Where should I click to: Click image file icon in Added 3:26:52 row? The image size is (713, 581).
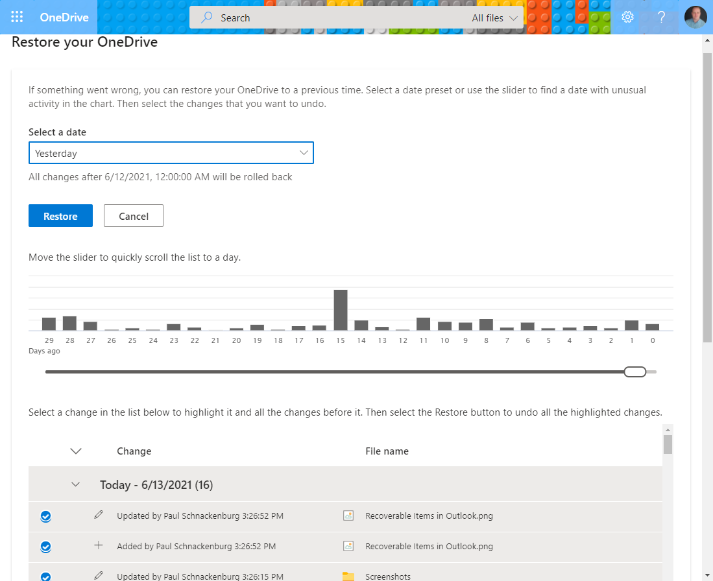click(348, 546)
